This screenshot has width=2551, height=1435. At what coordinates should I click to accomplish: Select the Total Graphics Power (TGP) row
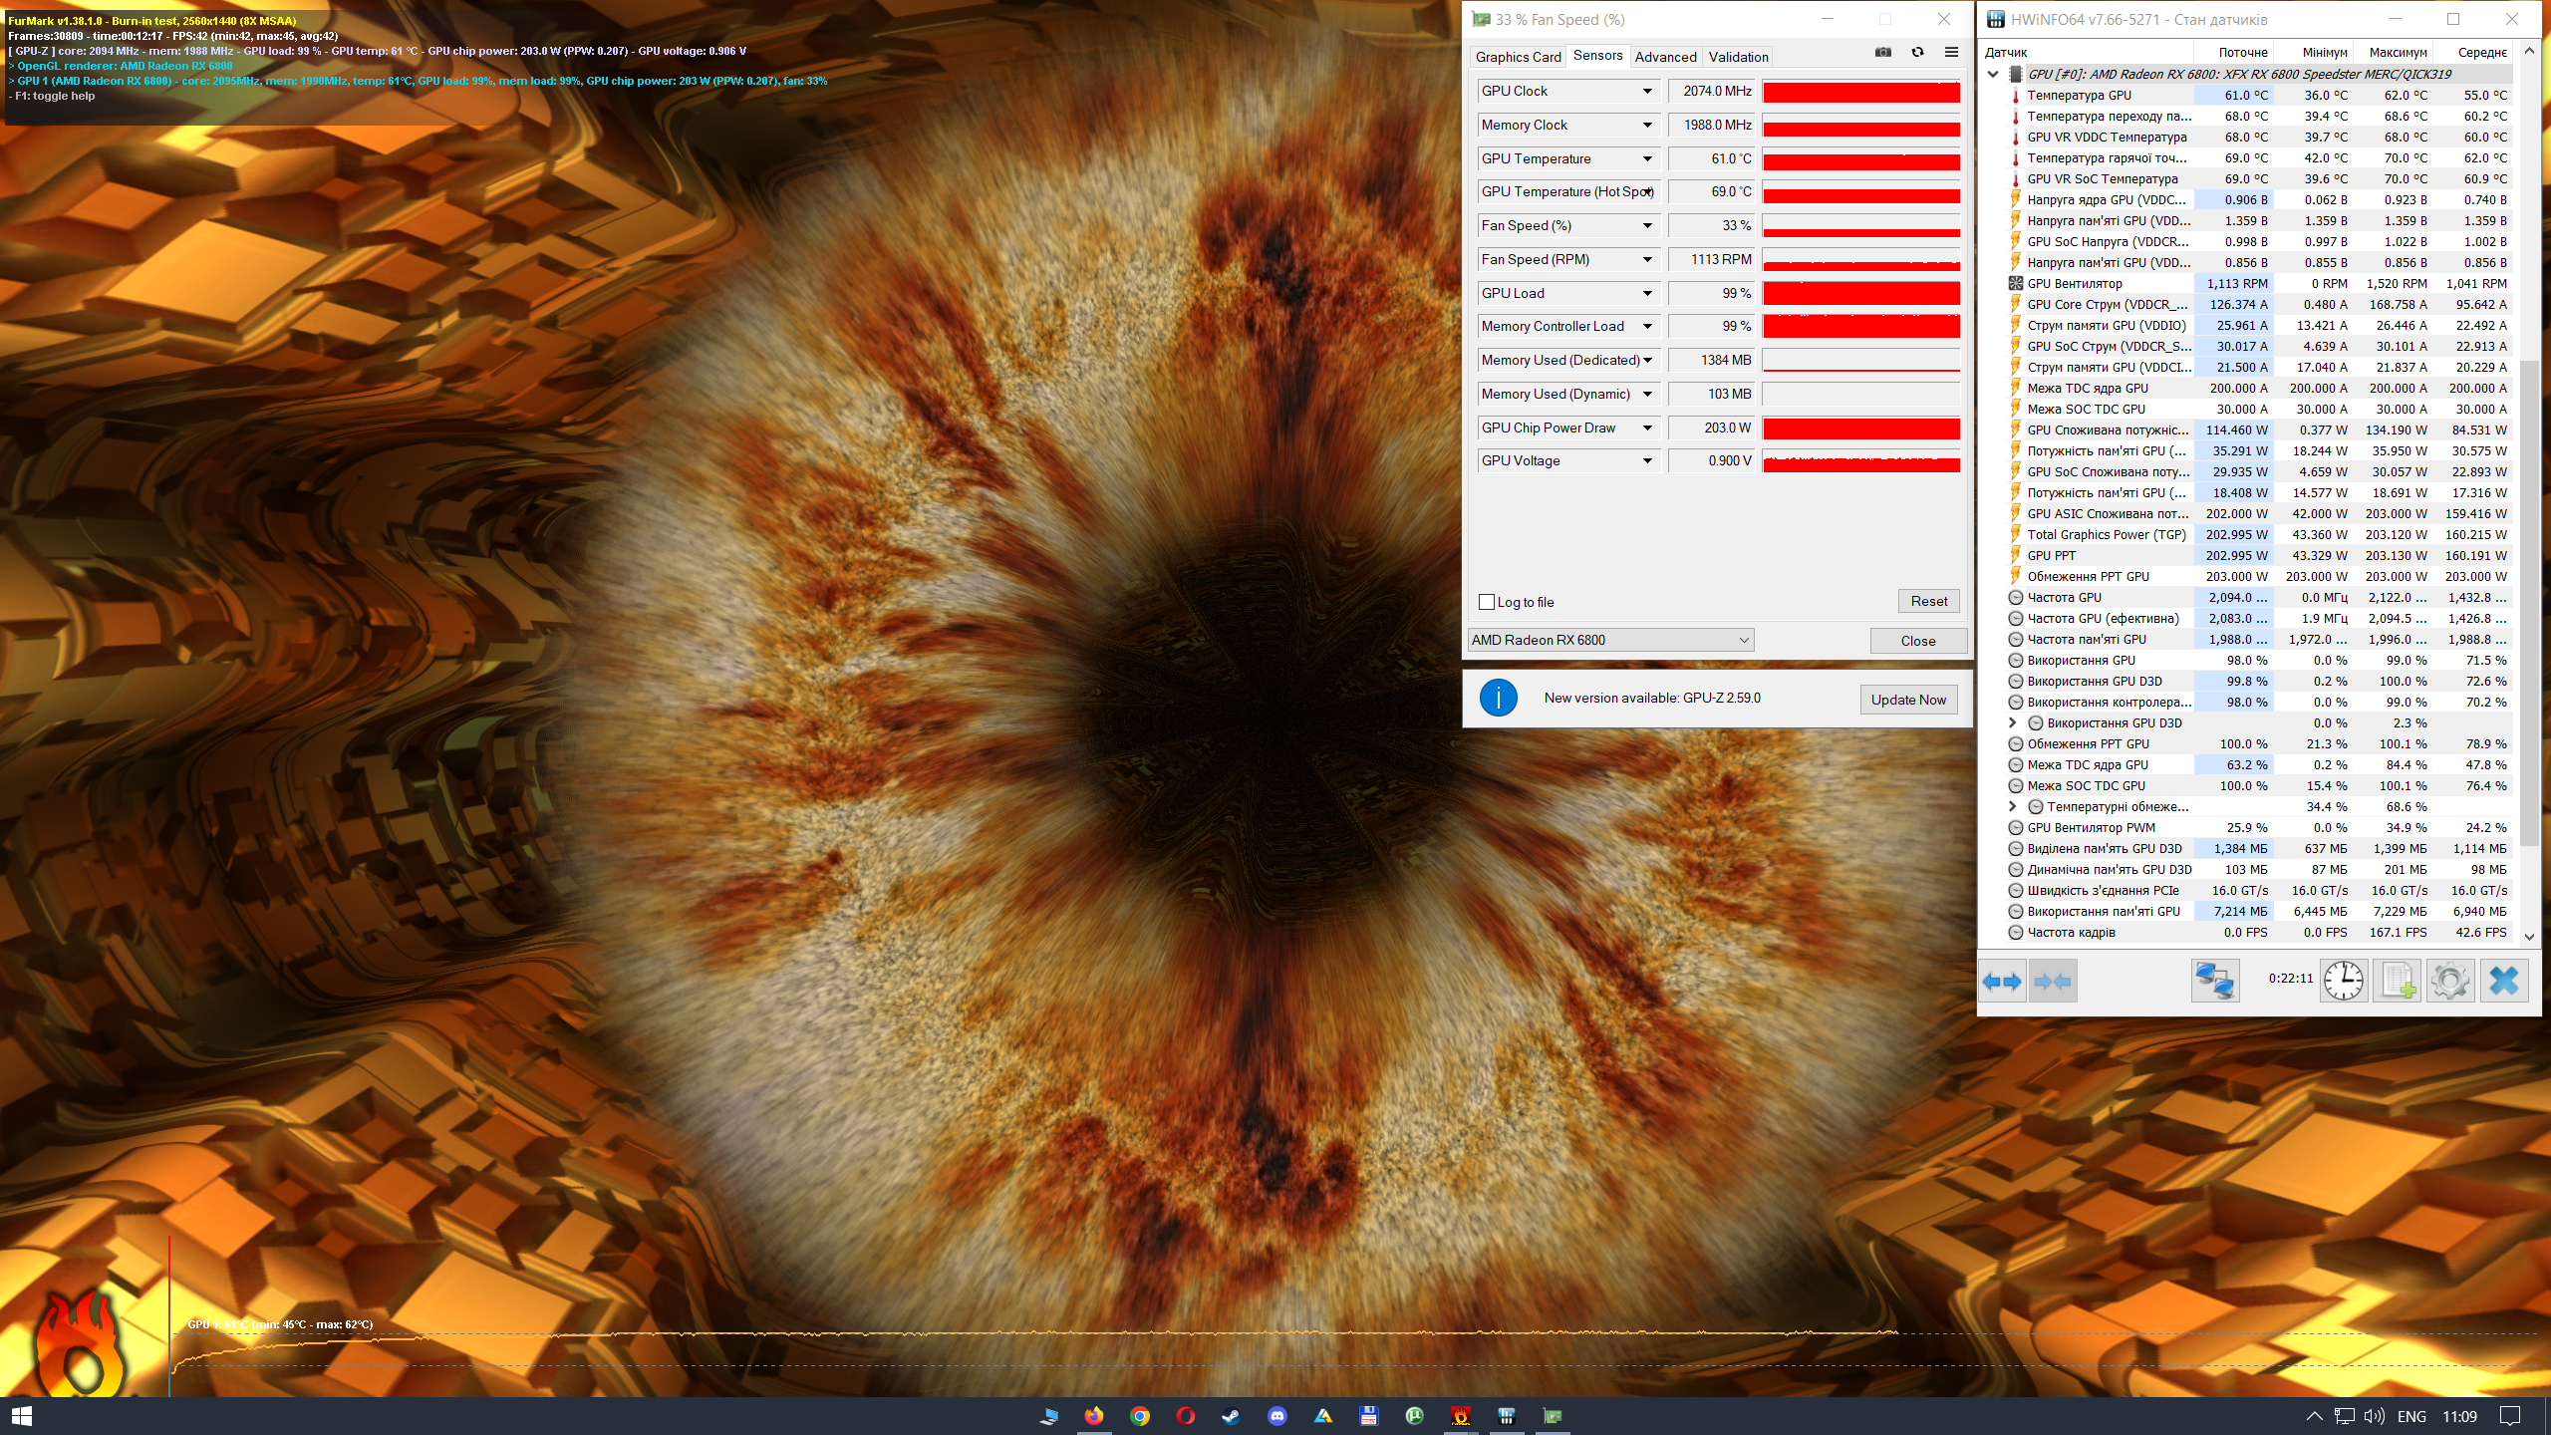click(2257, 535)
